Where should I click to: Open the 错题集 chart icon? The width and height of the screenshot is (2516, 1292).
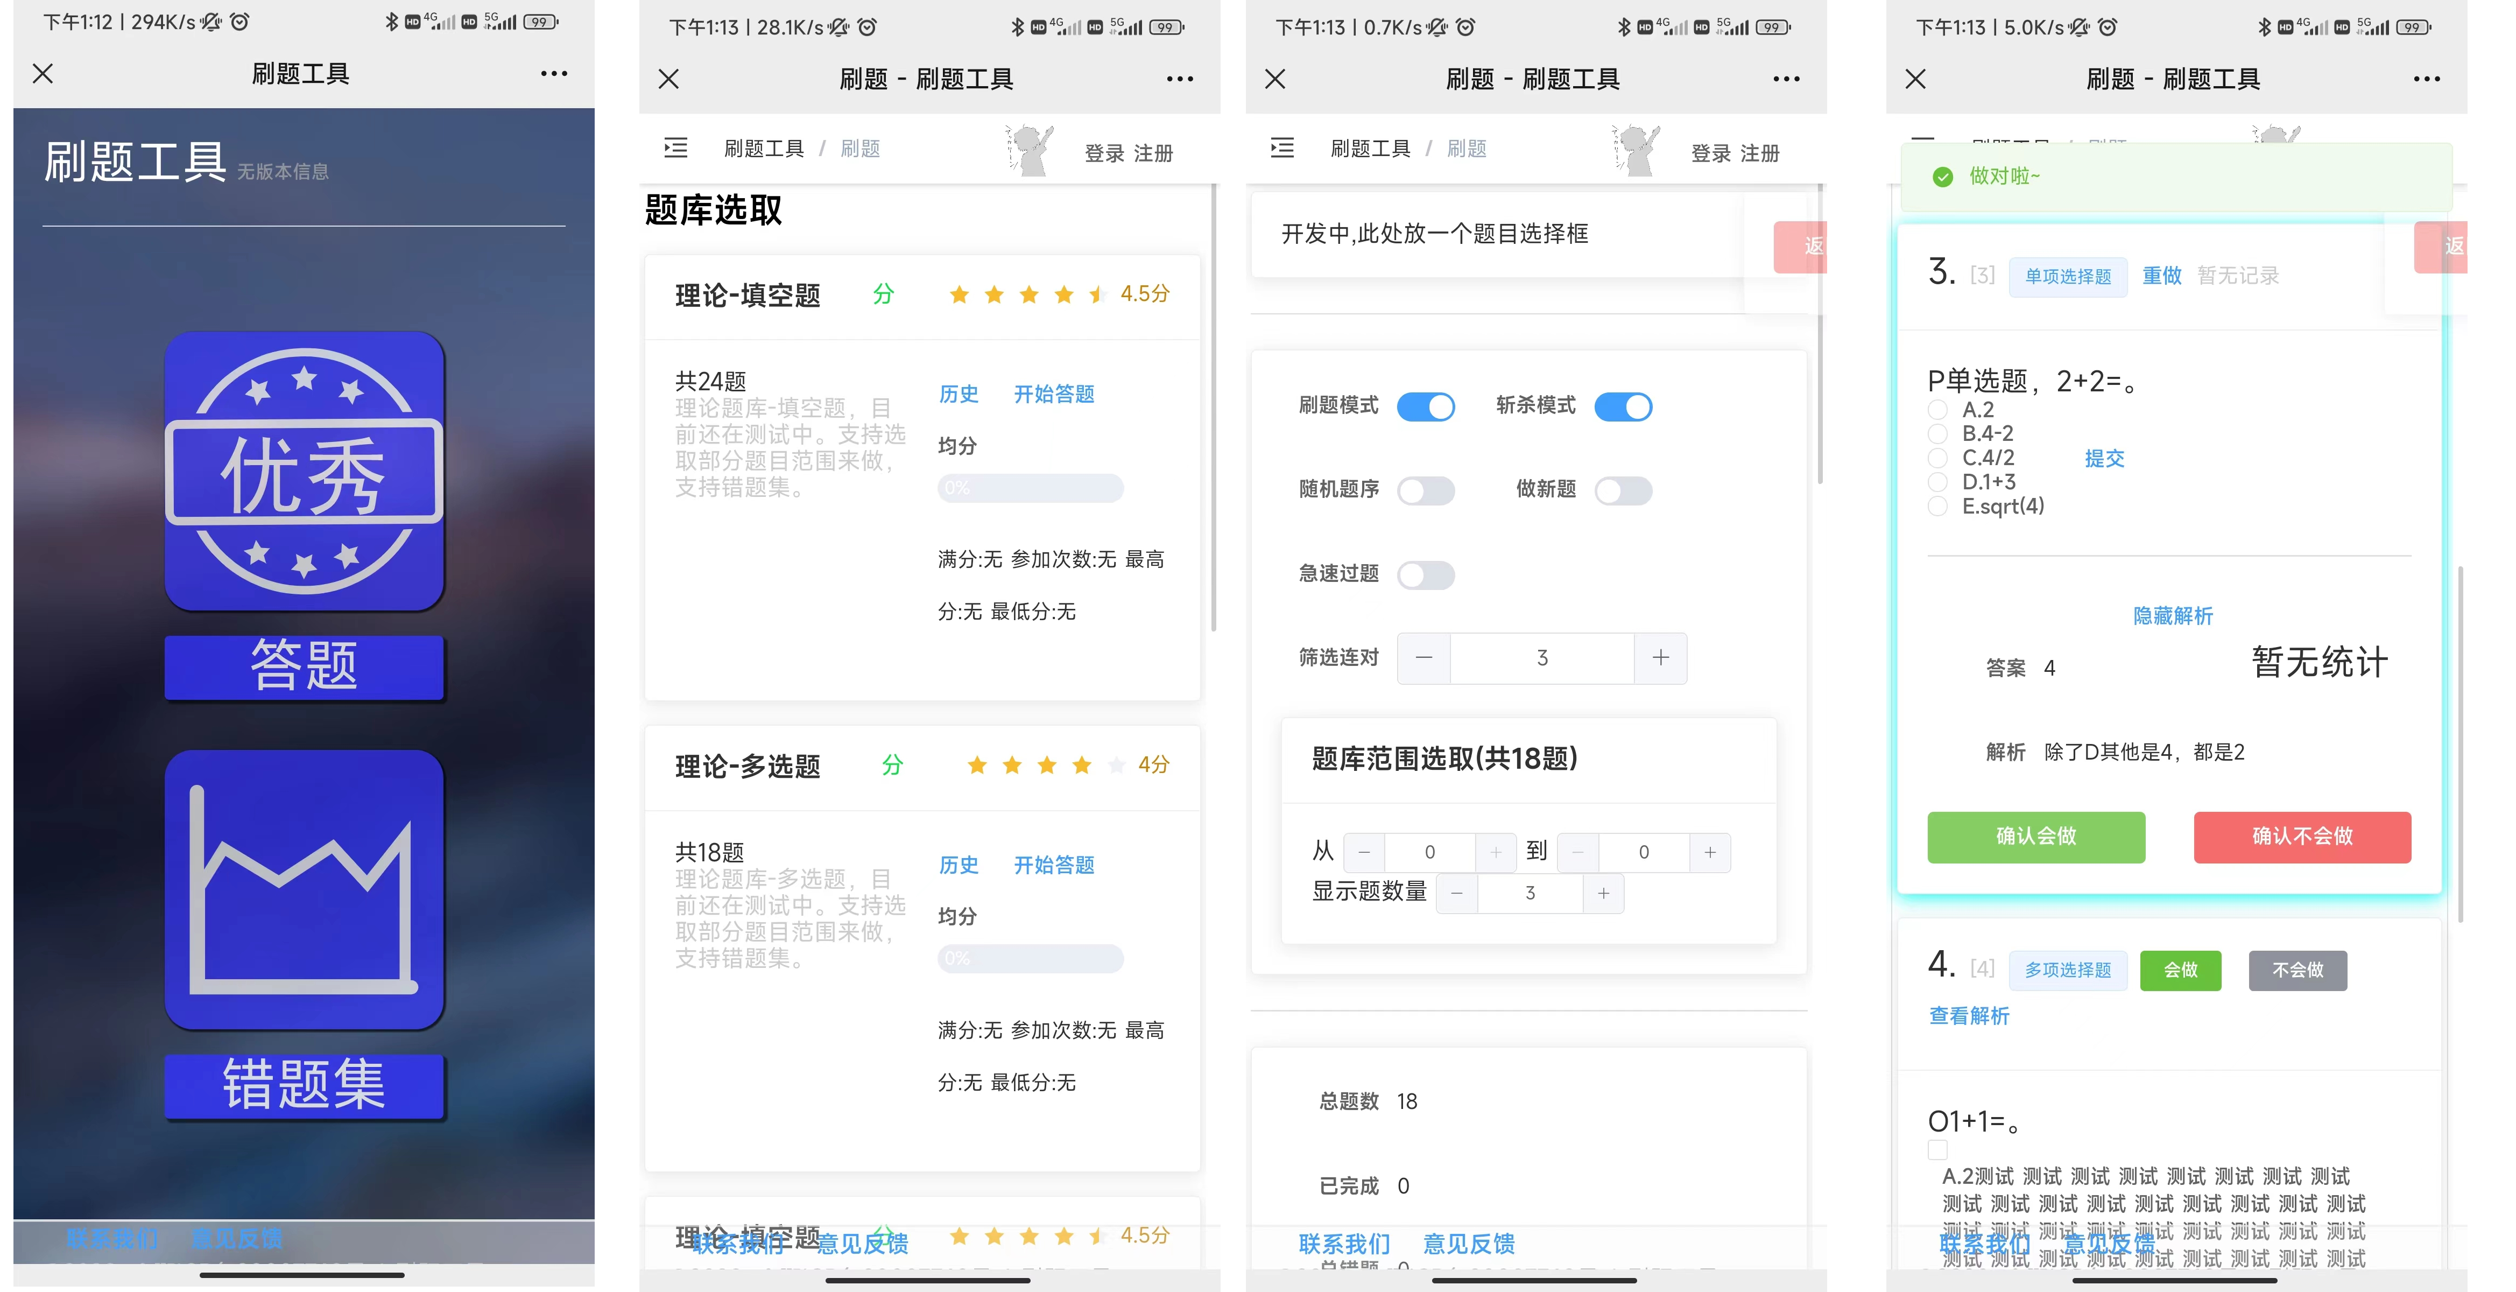pyautogui.click(x=304, y=889)
